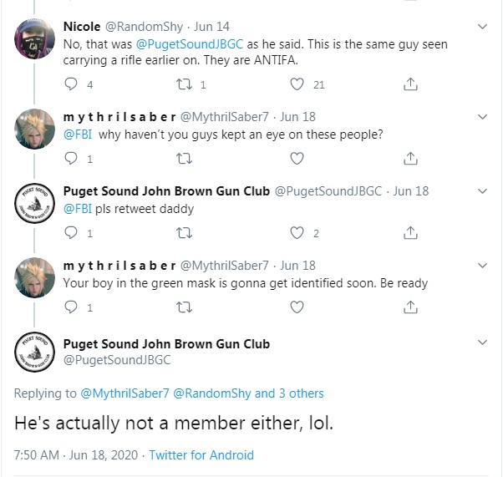Viewport: 503px width, 477px height.
Task: Open the chevron menu on the 'pls retweet daddy' tweet
Action: pyautogui.click(x=482, y=191)
